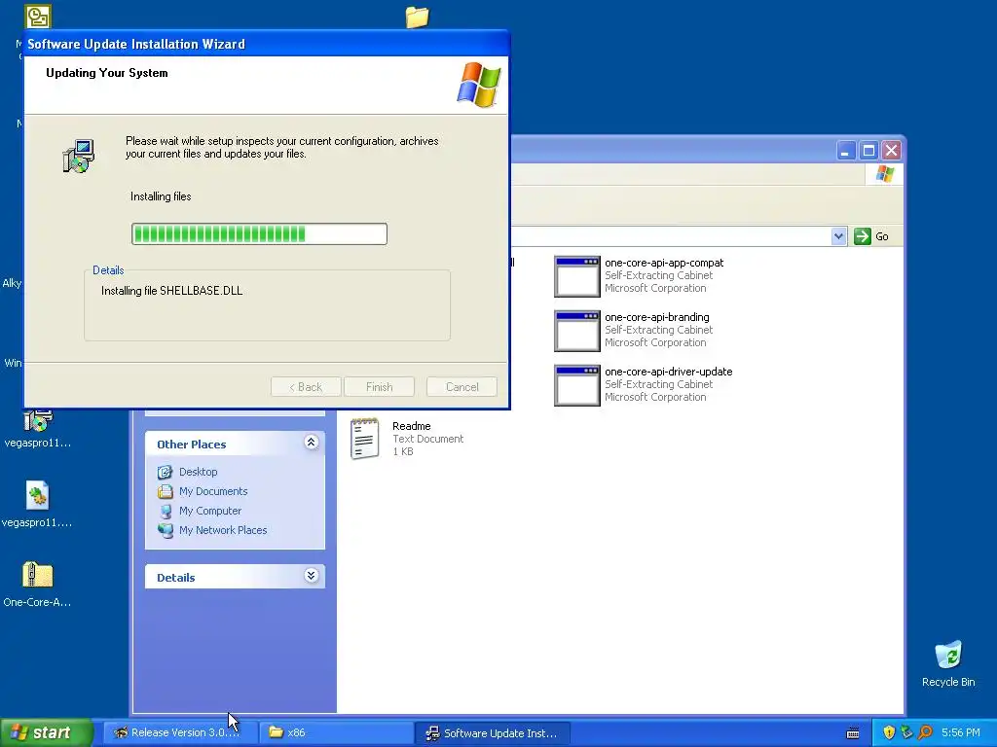This screenshot has width=997, height=747.
Task: Click the Software Update Installation Wizard title bar
Action: point(267,44)
